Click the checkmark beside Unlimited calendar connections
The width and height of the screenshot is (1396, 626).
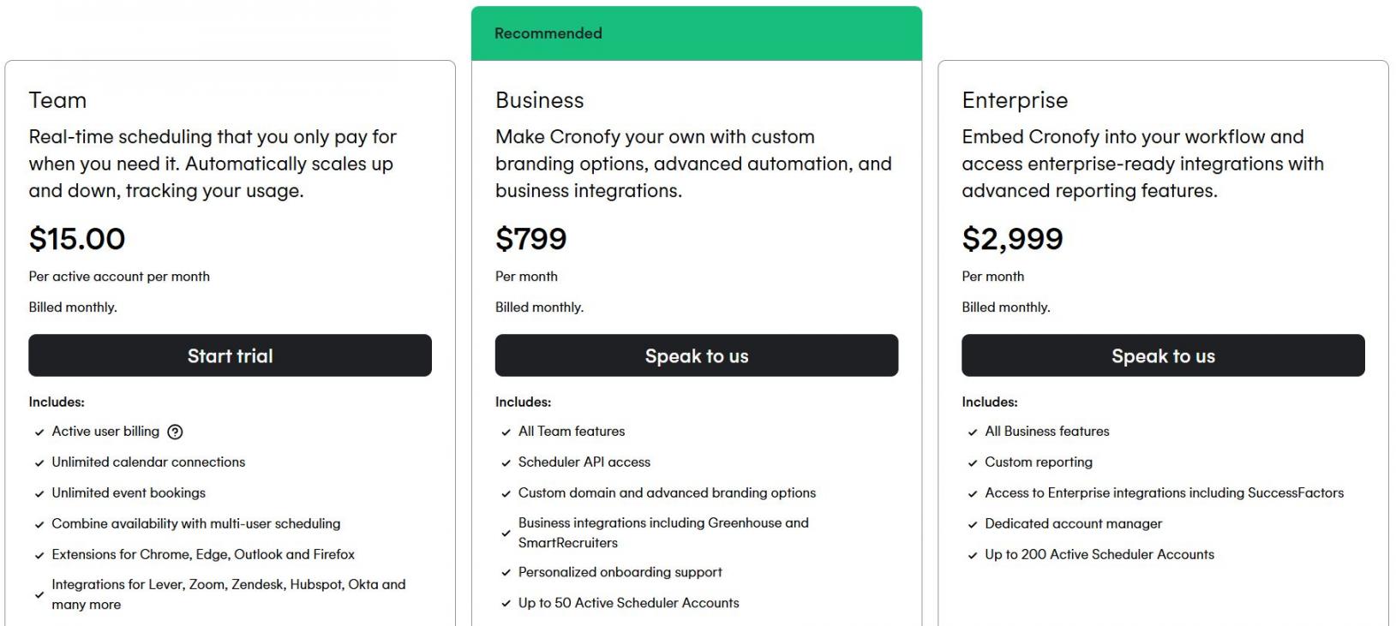click(x=39, y=463)
